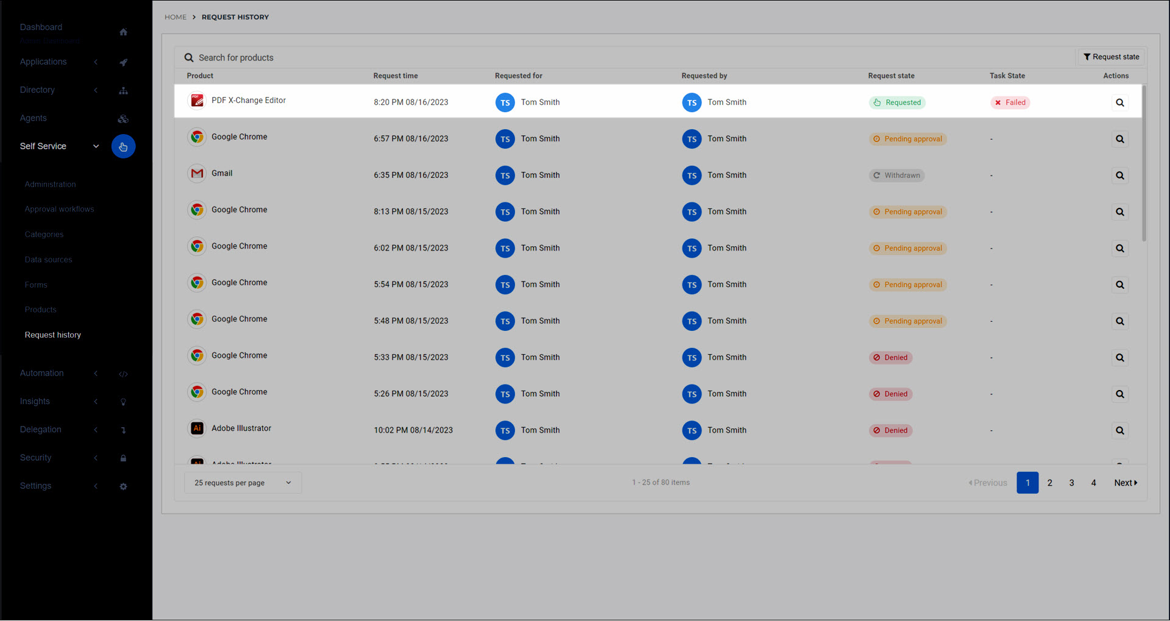Click the Failed task state badge
1170x621 pixels.
point(1010,103)
